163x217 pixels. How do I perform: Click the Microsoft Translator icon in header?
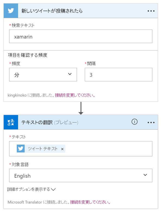click(11, 122)
